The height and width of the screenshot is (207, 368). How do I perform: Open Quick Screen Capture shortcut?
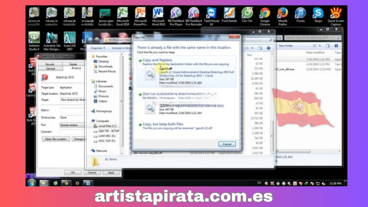(336, 17)
